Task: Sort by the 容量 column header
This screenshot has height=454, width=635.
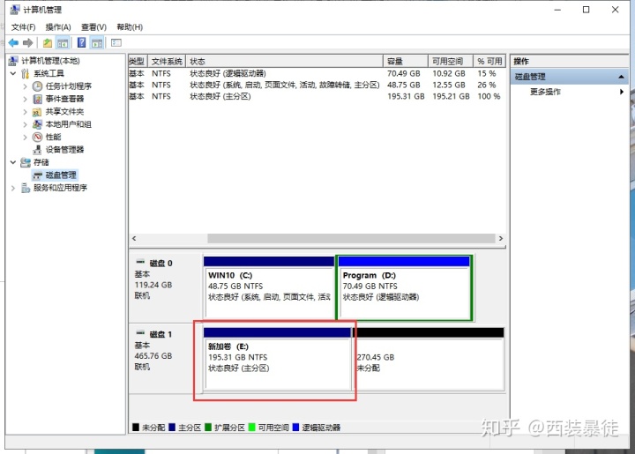Action: pos(406,61)
